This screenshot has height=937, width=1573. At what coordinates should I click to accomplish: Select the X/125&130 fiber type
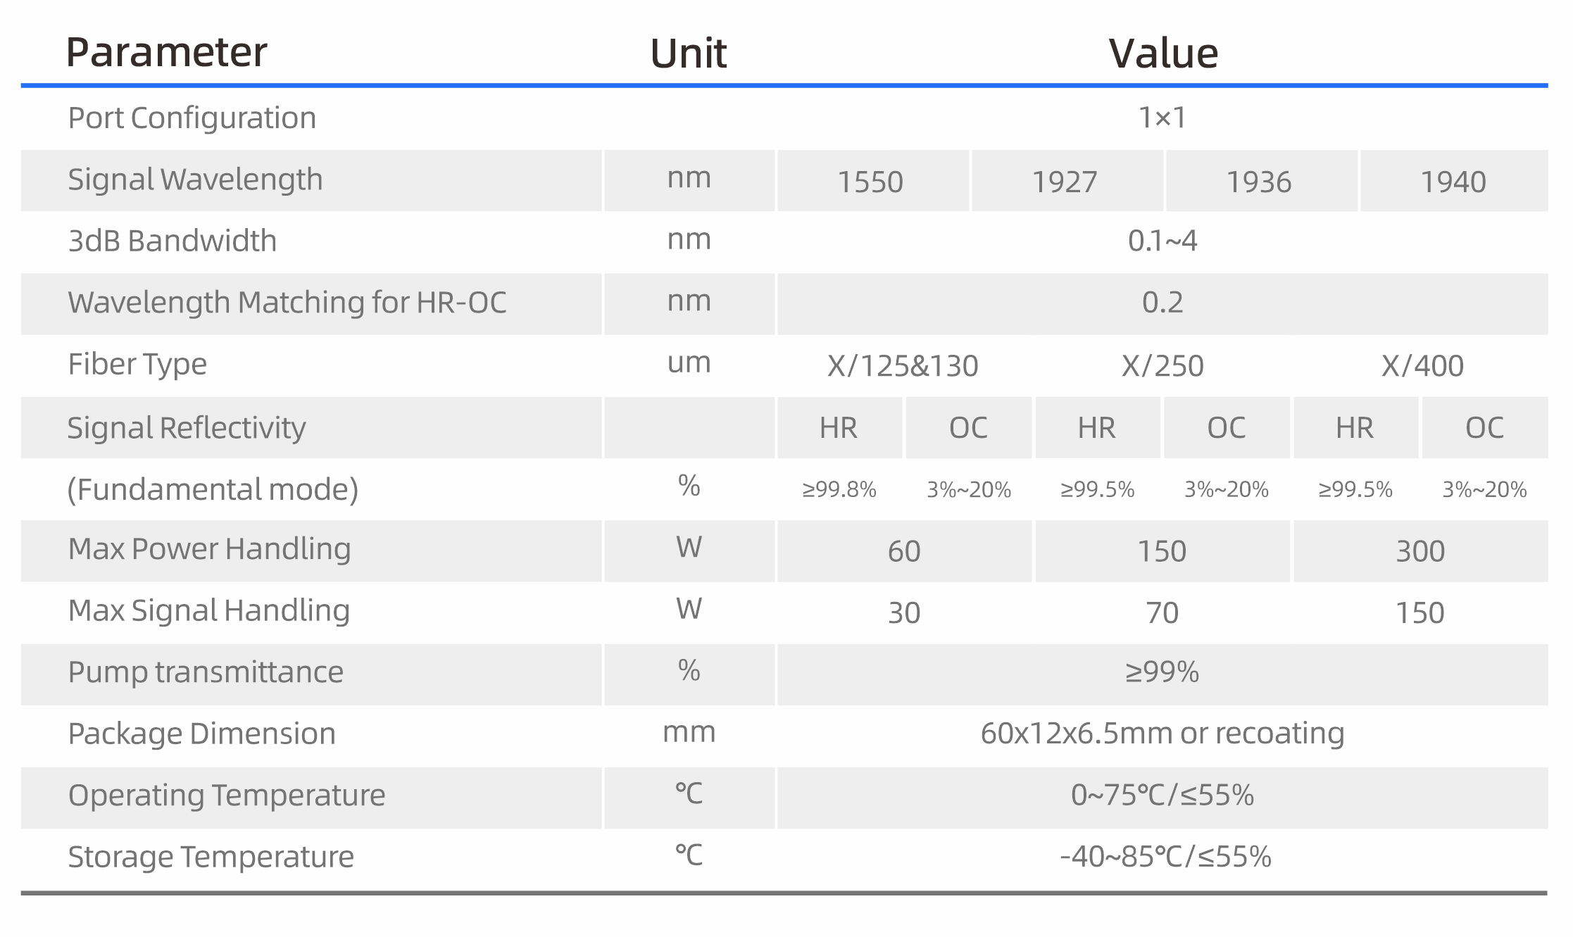903,366
